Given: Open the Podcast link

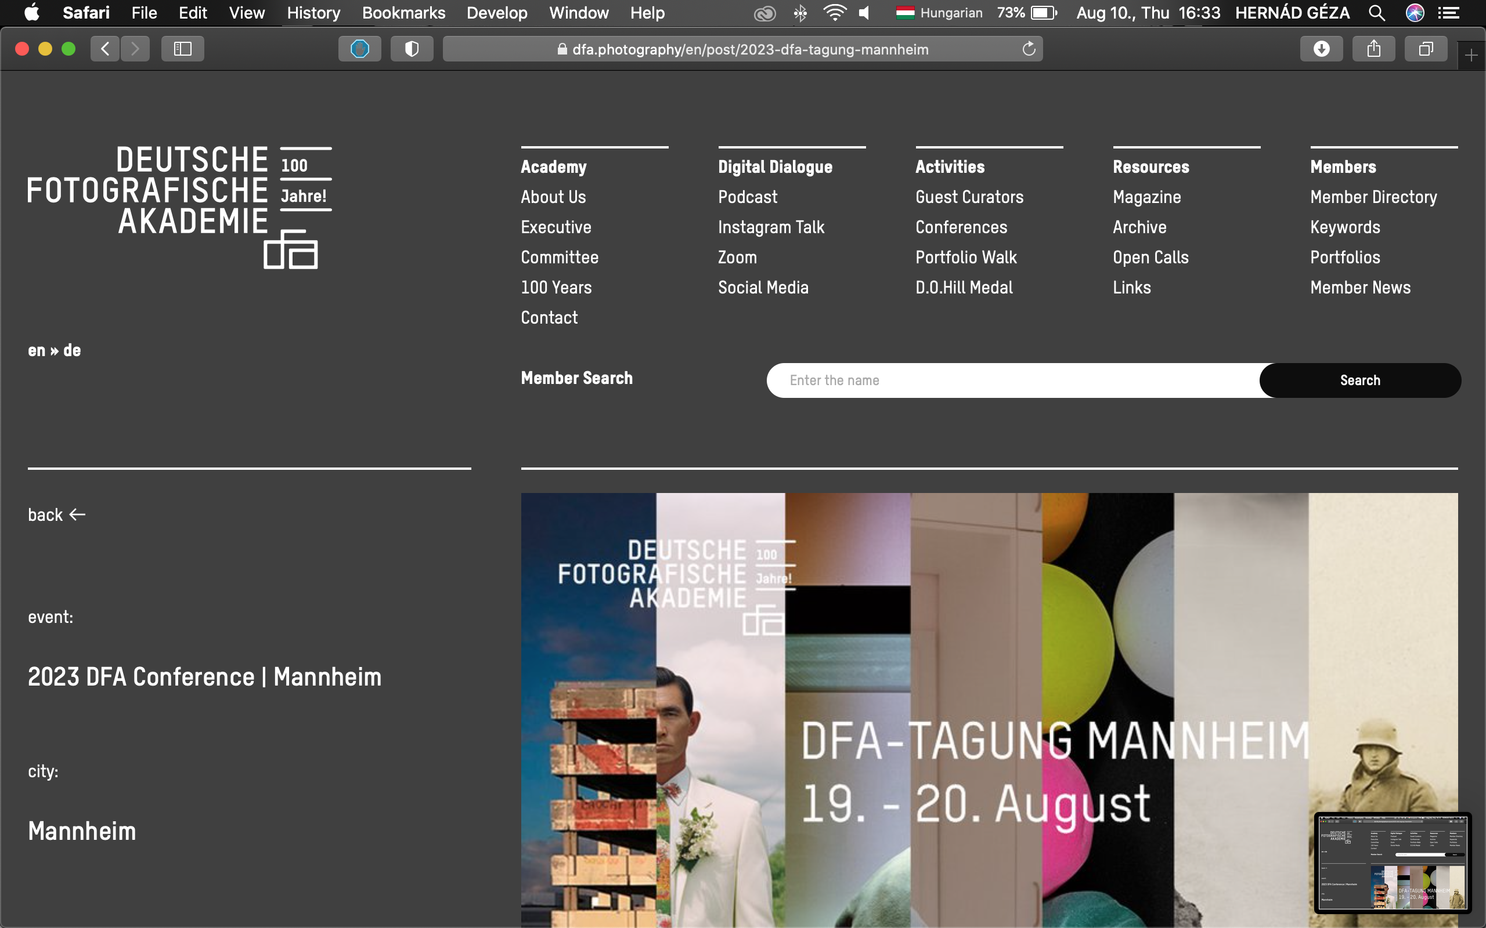Looking at the screenshot, I should [747, 197].
